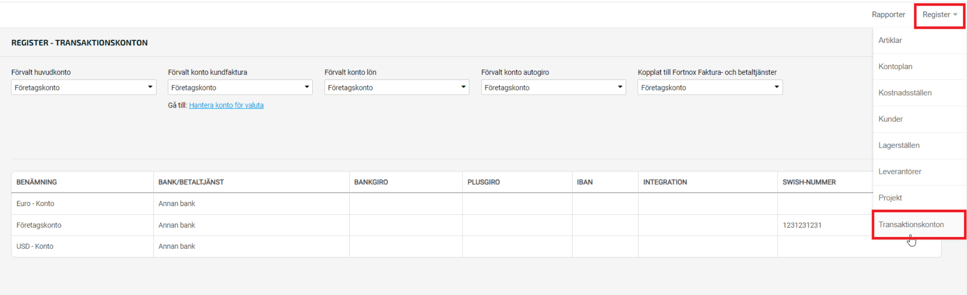967x295 pixels.
Task: Choose Kostnadsställen from the dropdown menu
Action: (x=904, y=93)
